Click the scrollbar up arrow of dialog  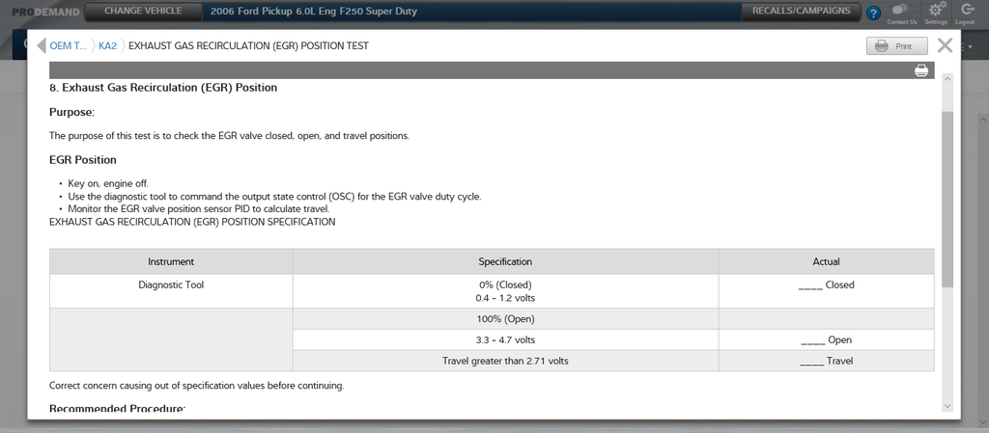[947, 79]
